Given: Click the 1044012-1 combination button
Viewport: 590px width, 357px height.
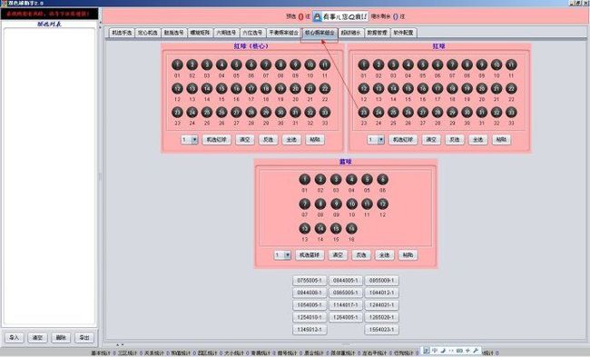Looking at the screenshot, I should (x=381, y=293).
